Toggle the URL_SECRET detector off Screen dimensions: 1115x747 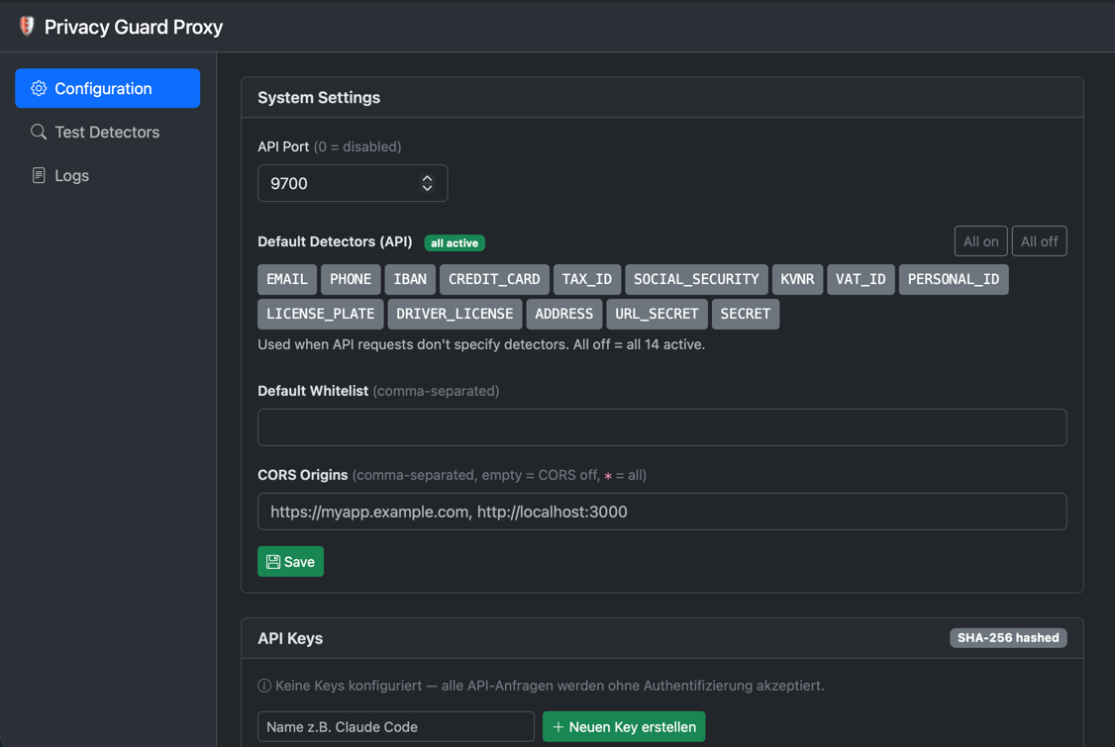click(x=657, y=314)
